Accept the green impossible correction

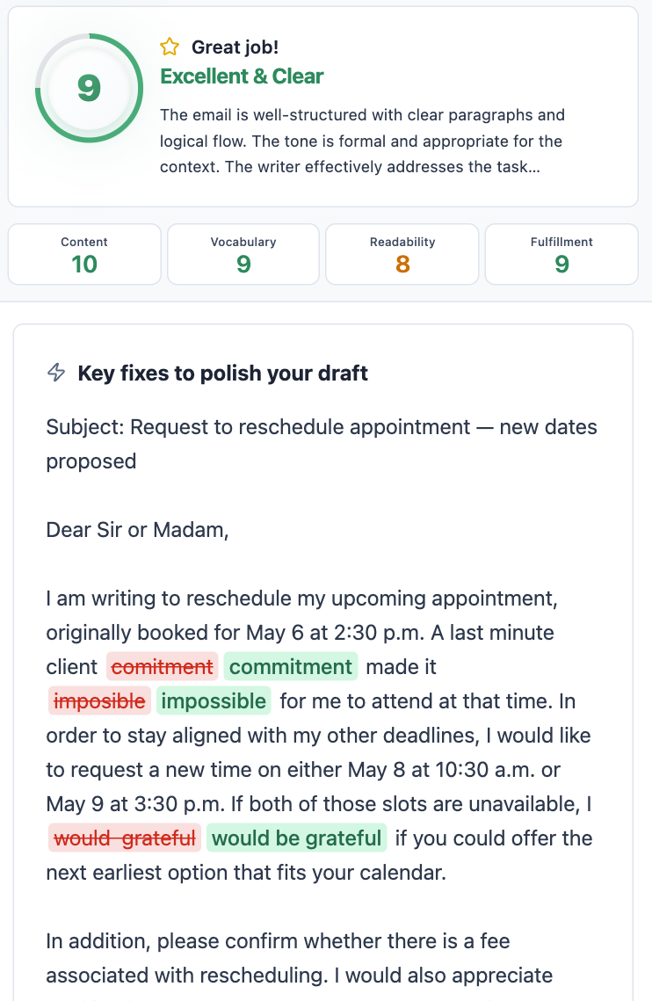214,701
